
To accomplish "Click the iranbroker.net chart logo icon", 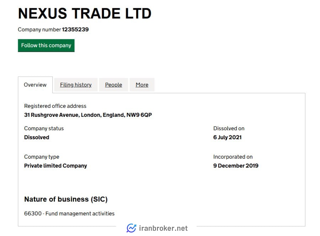I will (x=131, y=228).
